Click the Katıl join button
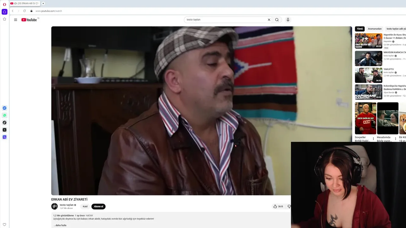Viewport: 406px width, 228px height. [x=85, y=206]
